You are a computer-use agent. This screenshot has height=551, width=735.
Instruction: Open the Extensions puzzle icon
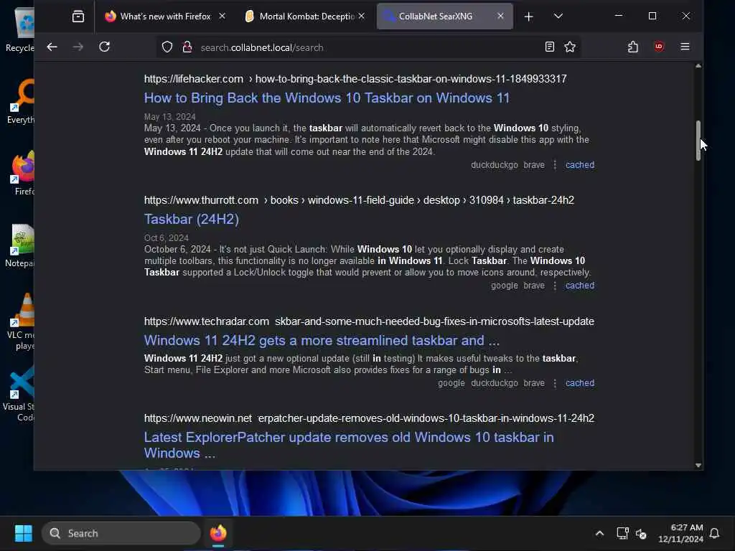pyautogui.click(x=633, y=47)
